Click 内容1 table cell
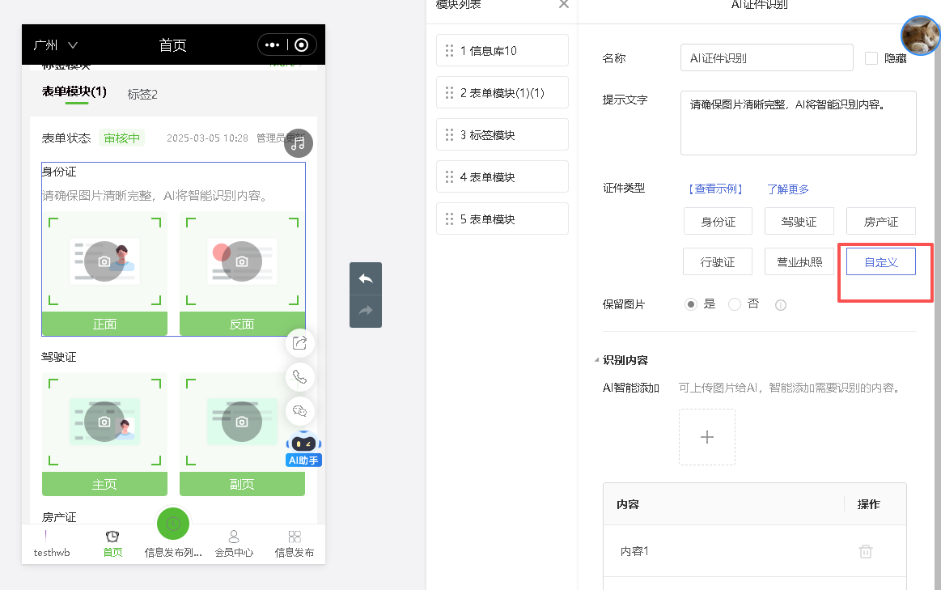Image resolution: width=941 pixels, height=590 pixels. click(634, 551)
